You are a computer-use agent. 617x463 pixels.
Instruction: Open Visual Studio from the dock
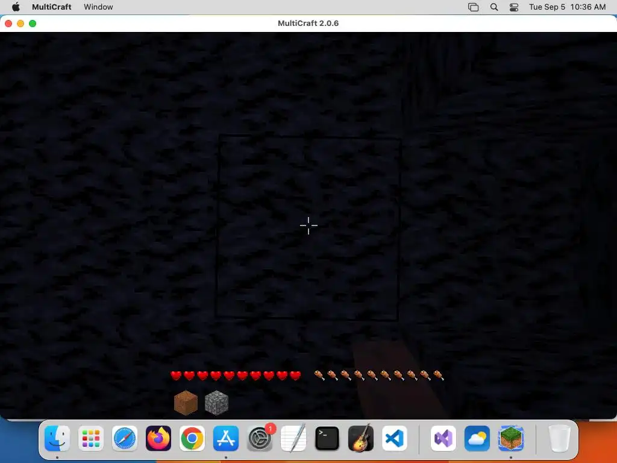coord(443,438)
